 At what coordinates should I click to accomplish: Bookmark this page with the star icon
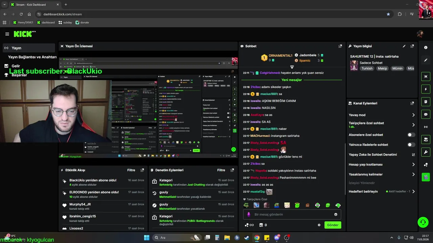tap(388, 14)
